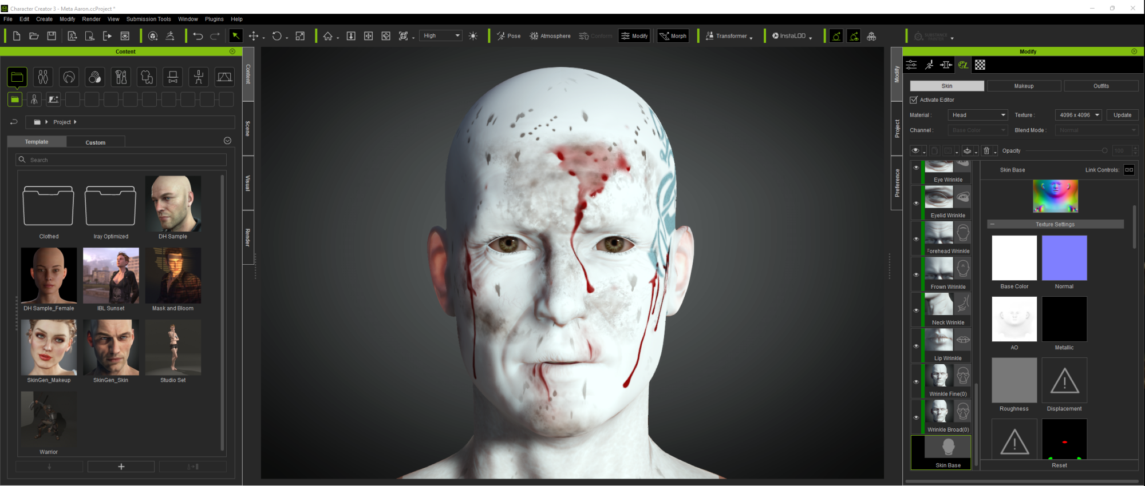Viewport: 1145px width, 486px height.
Task: Toggle visibility of the Eye Wrinkle layer
Action: click(917, 168)
